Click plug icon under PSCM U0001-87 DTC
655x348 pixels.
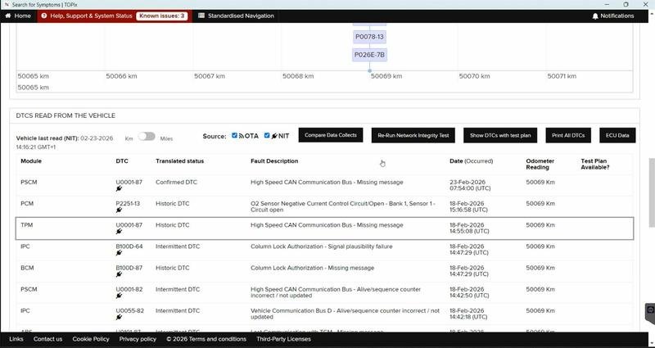tap(119, 189)
